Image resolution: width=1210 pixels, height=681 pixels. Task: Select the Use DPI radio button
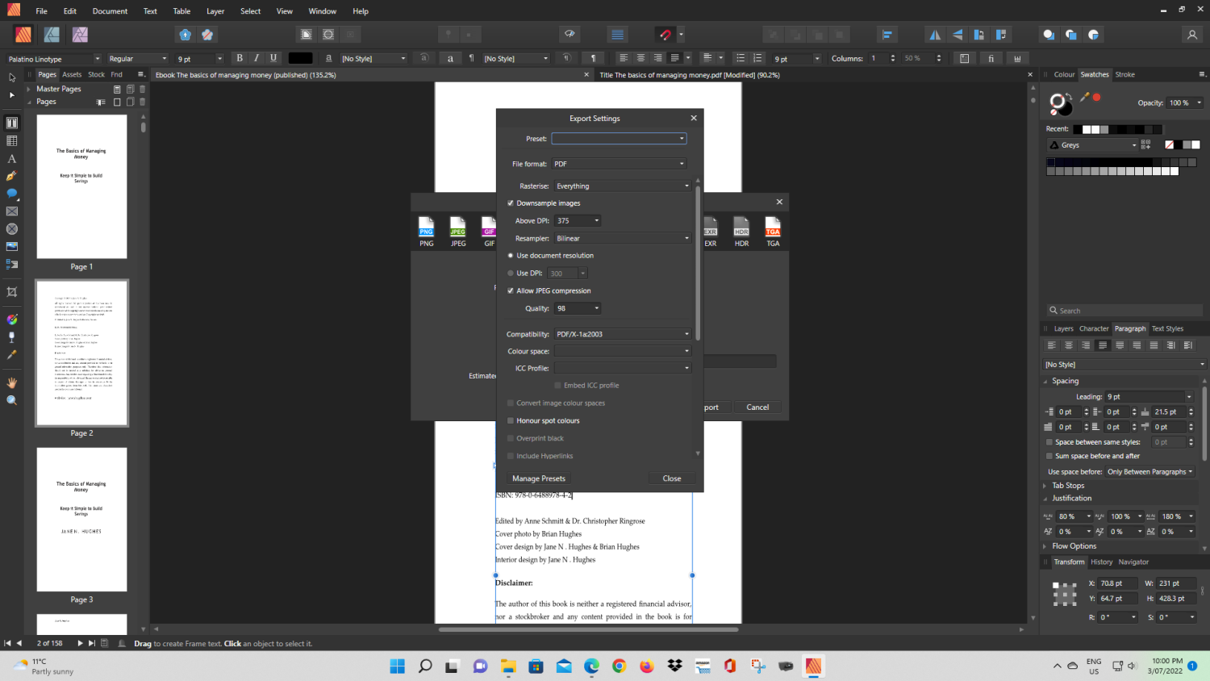click(510, 273)
